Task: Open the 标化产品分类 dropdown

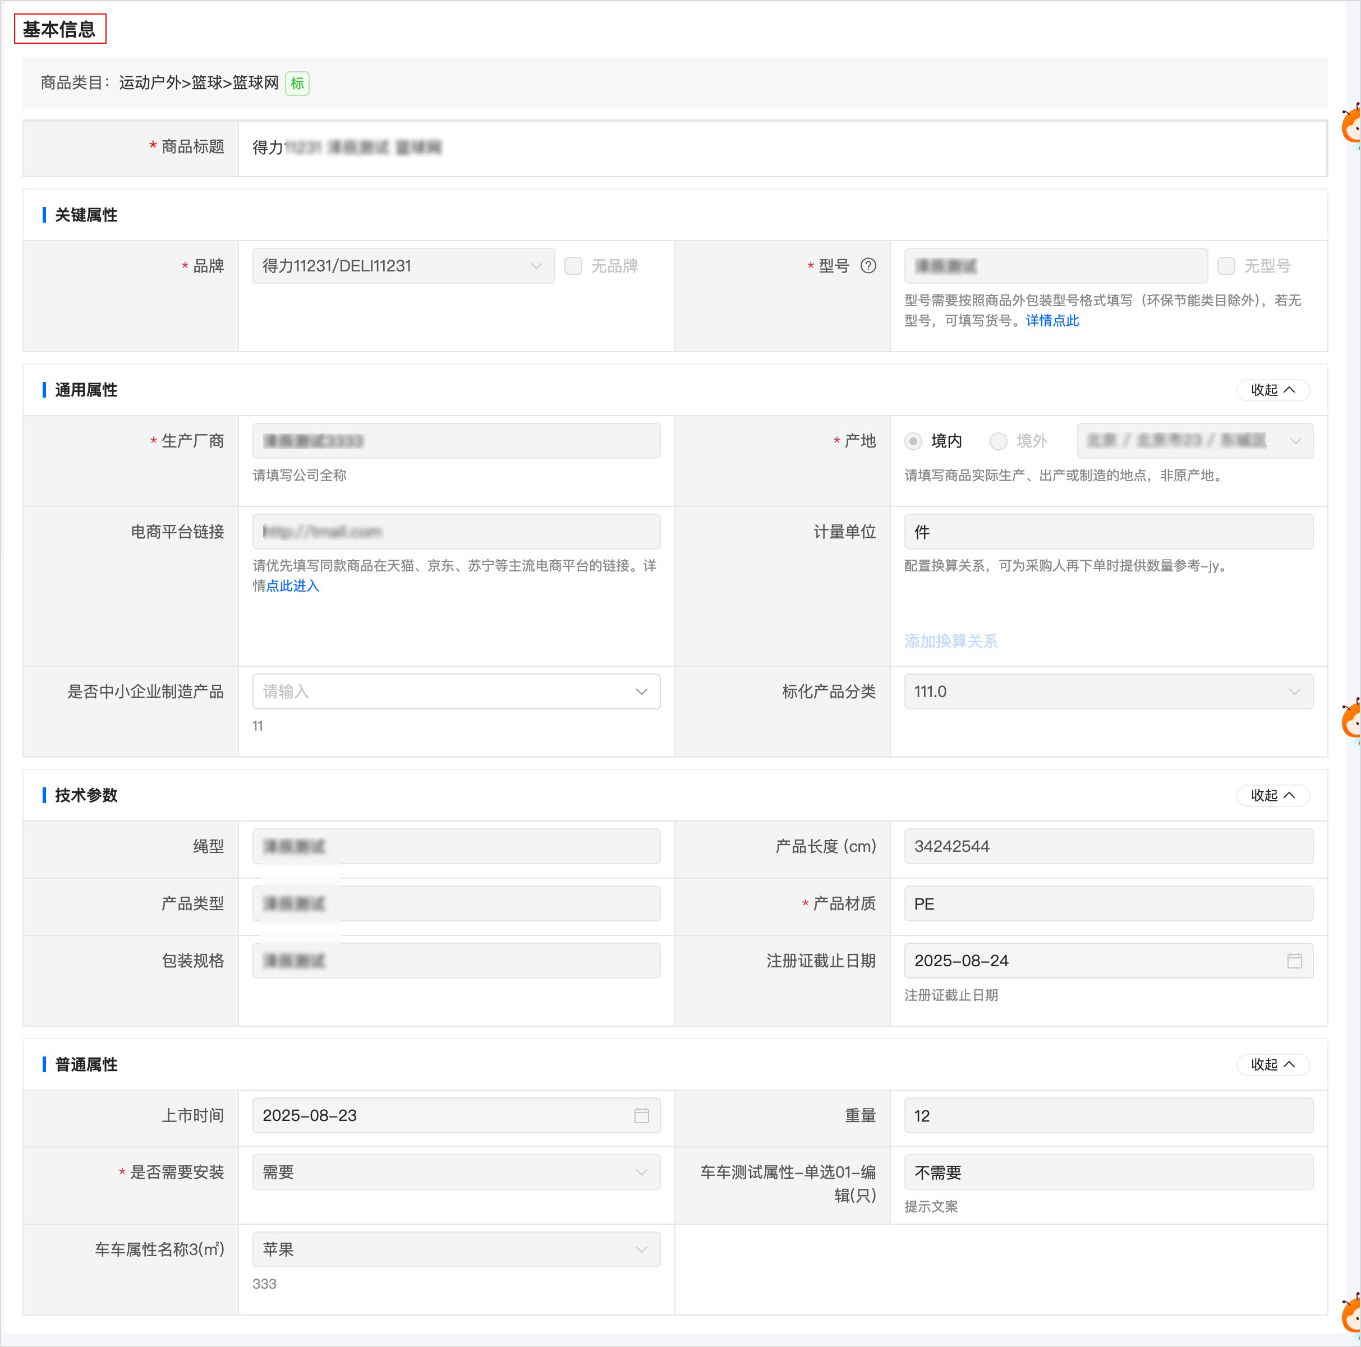Action: tap(1108, 691)
